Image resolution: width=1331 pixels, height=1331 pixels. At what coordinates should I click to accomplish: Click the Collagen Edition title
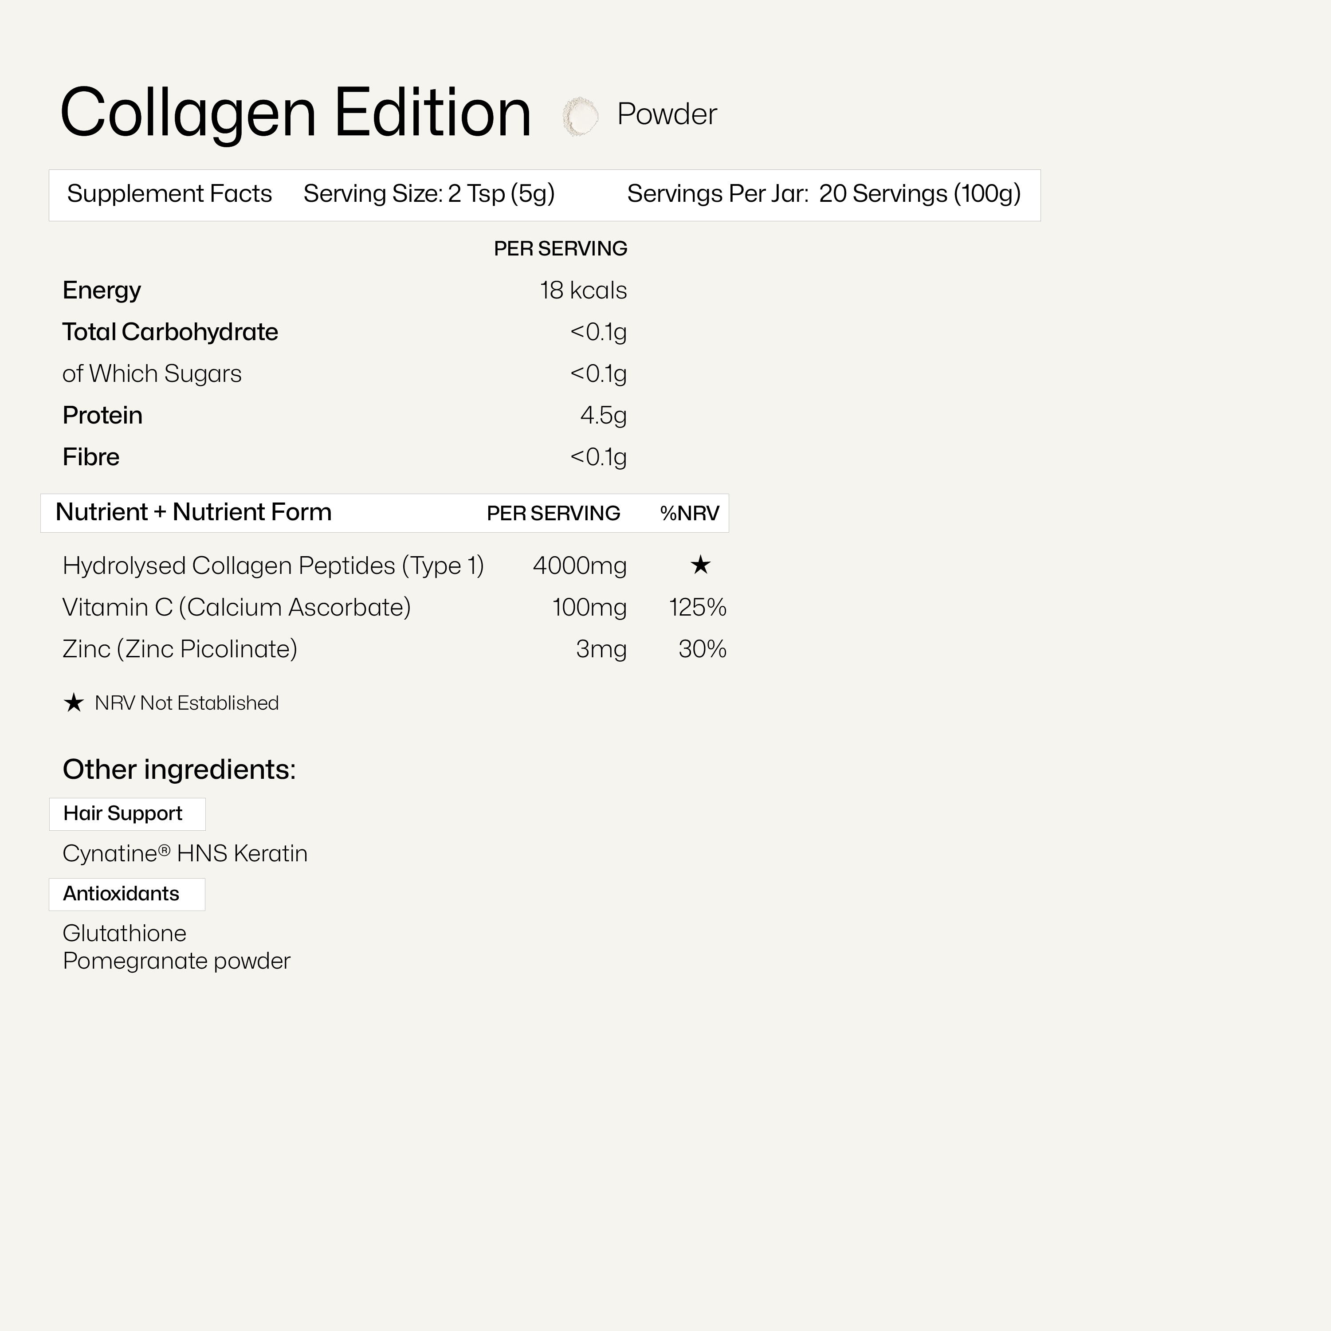coord(295,113)
